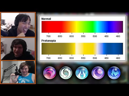Click the cyan tower spire orb icon
The width and height of the screenshot is (129, 96).
pos(82,73)
